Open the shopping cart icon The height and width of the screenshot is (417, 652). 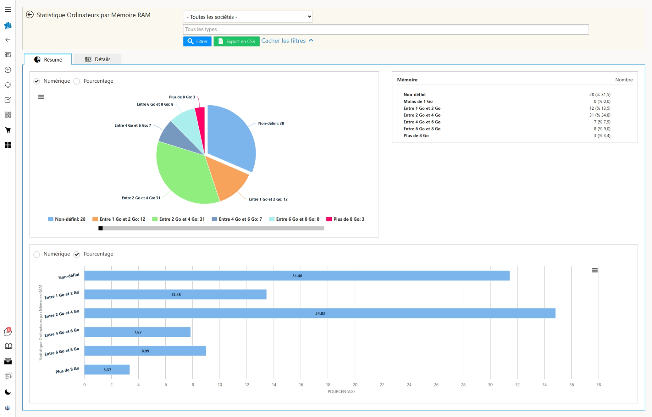(8, 130)
